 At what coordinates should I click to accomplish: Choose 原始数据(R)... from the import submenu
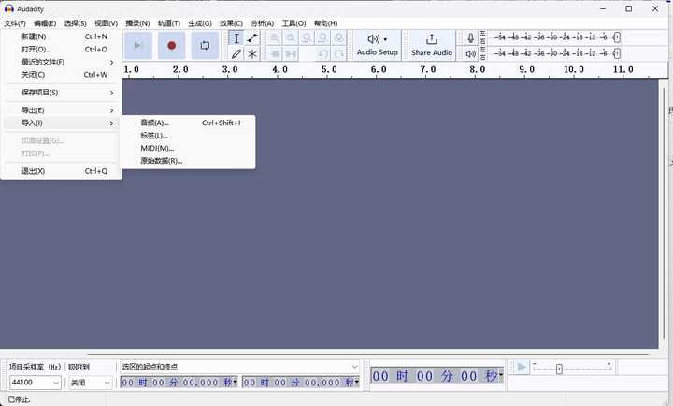tap(188, 161)
